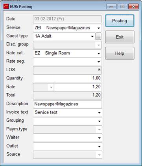The height and width of the screenshot is (166, 142).
Task: Click the 'Invoice text' label
Action: (17, 112)
